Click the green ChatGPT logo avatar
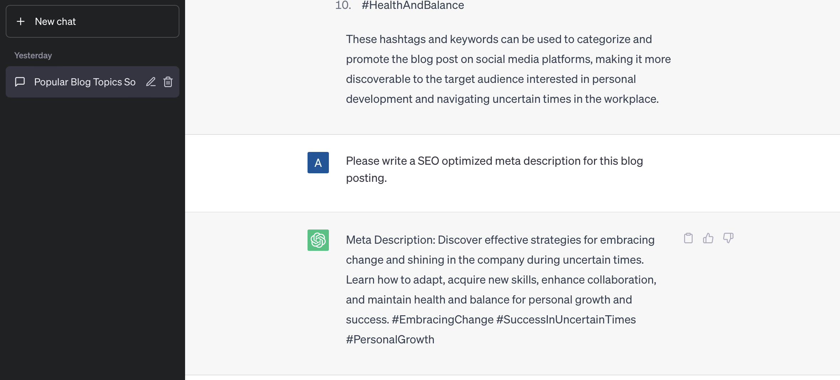 pyautogui.click(x=318, y=240)
